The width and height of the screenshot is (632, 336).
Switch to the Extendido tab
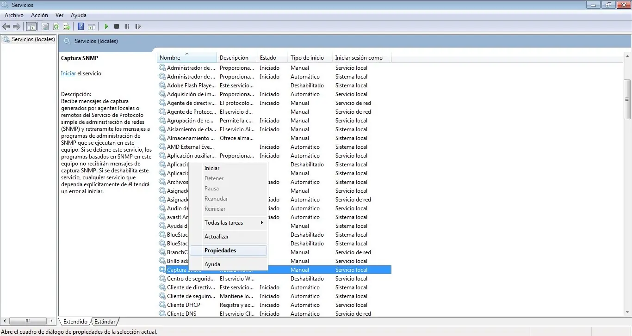click(x=75, y=322)
